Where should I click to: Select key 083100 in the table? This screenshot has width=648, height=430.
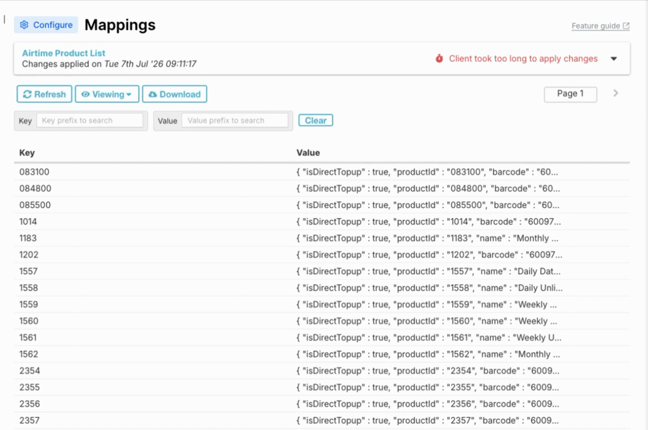click(x=35, y=172)
